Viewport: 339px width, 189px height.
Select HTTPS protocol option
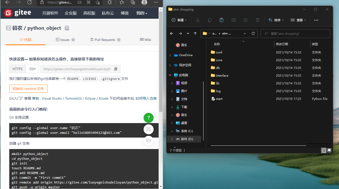(18, 69)
